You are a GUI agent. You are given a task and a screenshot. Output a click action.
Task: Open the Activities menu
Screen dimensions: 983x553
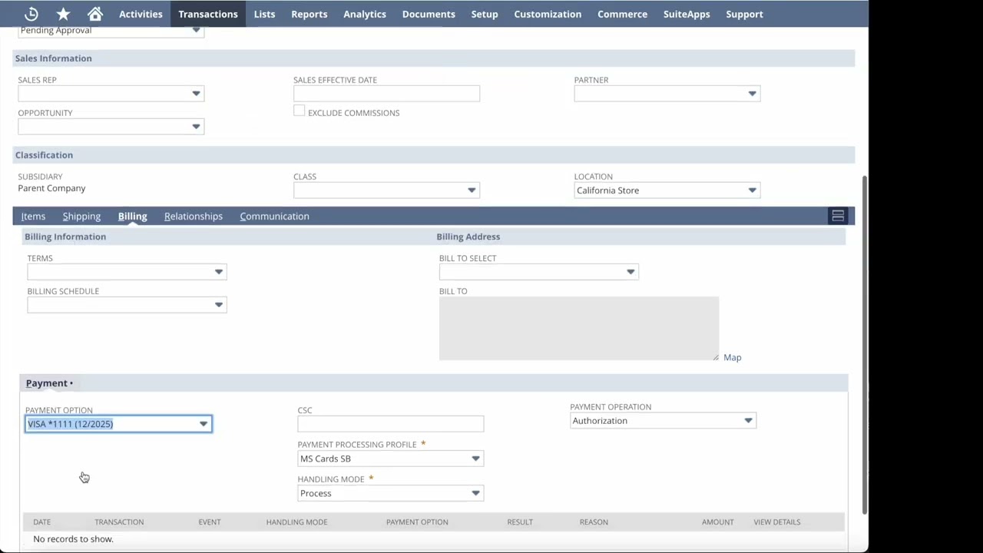pyautogui.click(x=141, y=14)
